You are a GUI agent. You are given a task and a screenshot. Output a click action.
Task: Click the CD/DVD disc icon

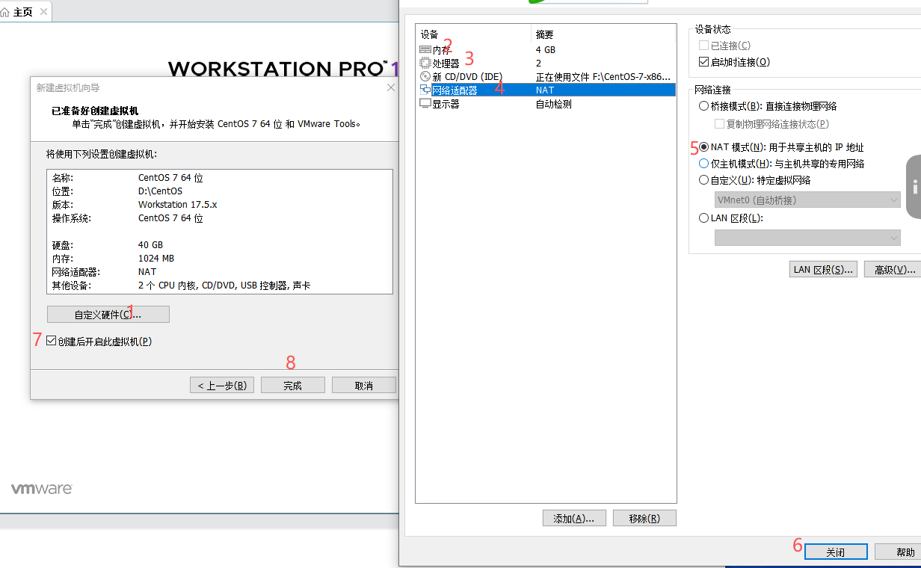point(425,76)
